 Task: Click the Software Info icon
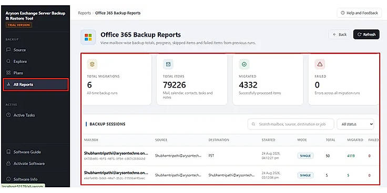(8, 179)
